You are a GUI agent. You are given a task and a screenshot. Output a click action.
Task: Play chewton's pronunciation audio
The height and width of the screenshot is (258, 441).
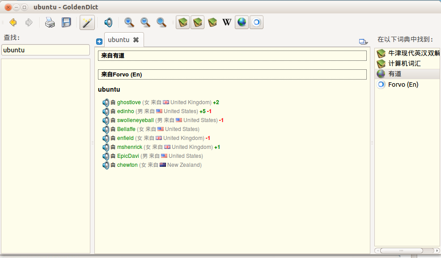106,165
